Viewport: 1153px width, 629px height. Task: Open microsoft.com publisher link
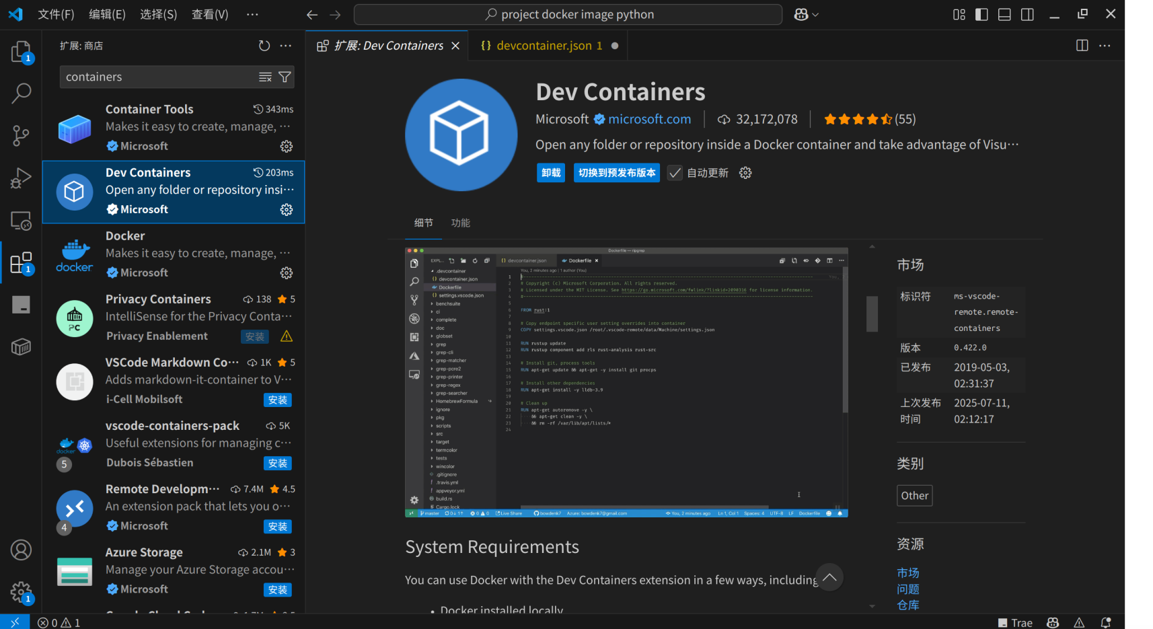coord(649,119)
